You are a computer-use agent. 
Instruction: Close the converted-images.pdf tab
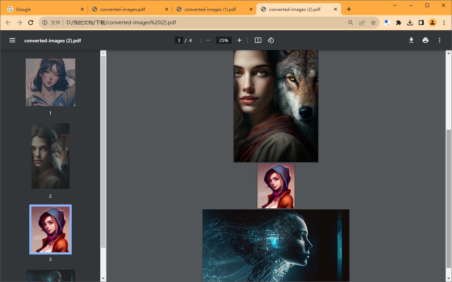tap(167, 10)
